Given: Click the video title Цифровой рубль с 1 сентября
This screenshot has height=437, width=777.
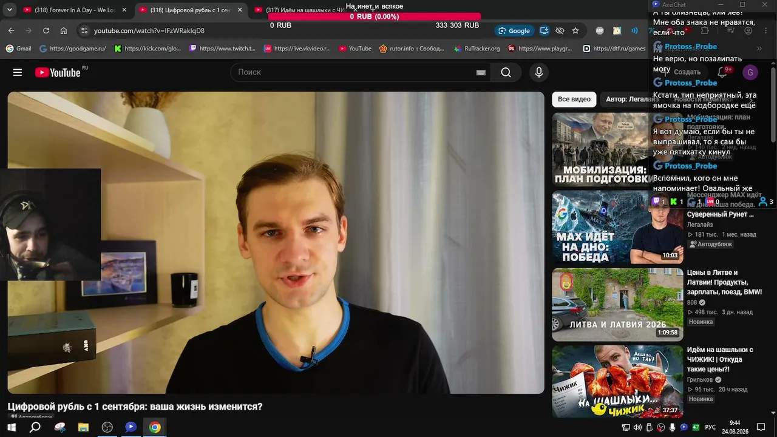Looking at the screenshot, I should tap(135, 407).
